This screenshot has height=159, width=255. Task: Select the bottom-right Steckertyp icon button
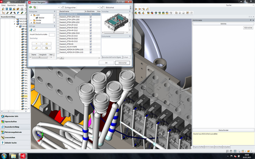[x=47, y=48]
